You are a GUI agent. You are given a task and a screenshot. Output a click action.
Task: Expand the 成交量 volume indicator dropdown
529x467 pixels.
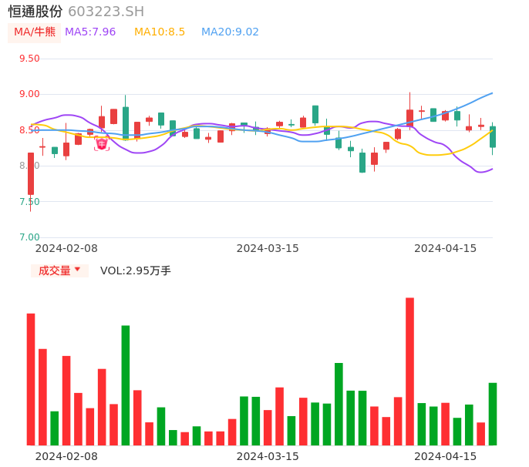(x=59, y=270)
